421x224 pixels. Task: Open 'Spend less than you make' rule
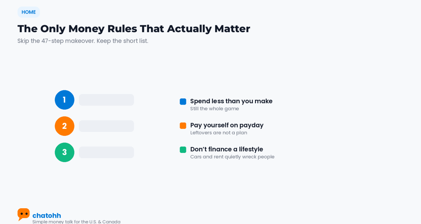point(231,101)
